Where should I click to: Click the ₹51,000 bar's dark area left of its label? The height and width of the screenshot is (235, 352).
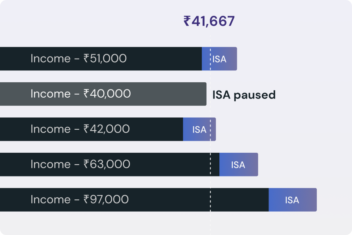tap(15, 59)
